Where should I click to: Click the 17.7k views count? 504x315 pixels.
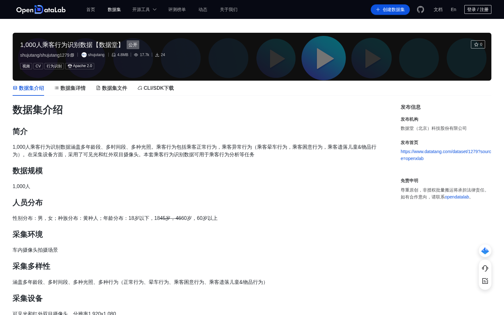(145, 55)
